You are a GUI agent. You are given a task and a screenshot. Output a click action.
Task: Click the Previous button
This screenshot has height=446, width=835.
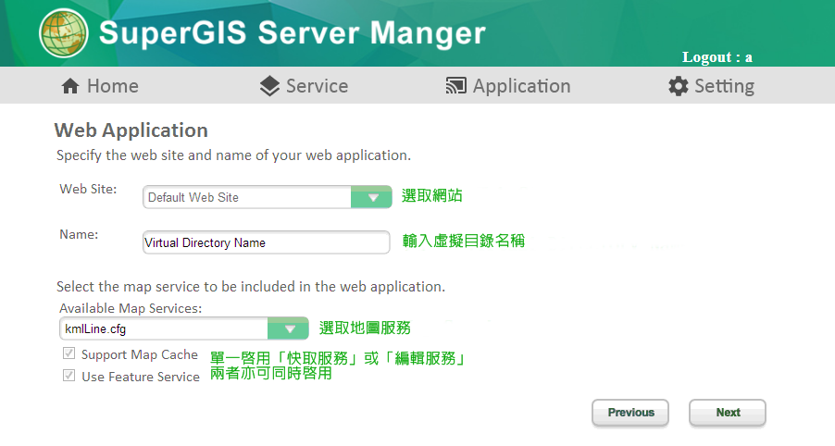coord(630,413)
